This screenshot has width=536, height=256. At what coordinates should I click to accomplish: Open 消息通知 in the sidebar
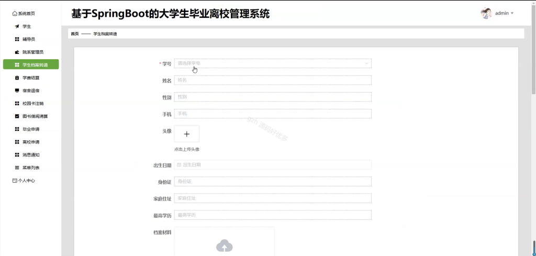[x=31, y=155]
